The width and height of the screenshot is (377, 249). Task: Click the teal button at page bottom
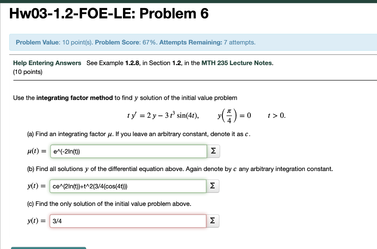[x=49, y=248]
